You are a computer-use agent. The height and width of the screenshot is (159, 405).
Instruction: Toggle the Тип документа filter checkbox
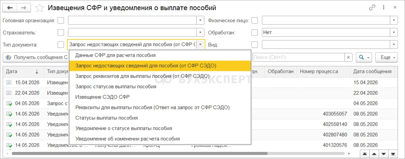61,45
